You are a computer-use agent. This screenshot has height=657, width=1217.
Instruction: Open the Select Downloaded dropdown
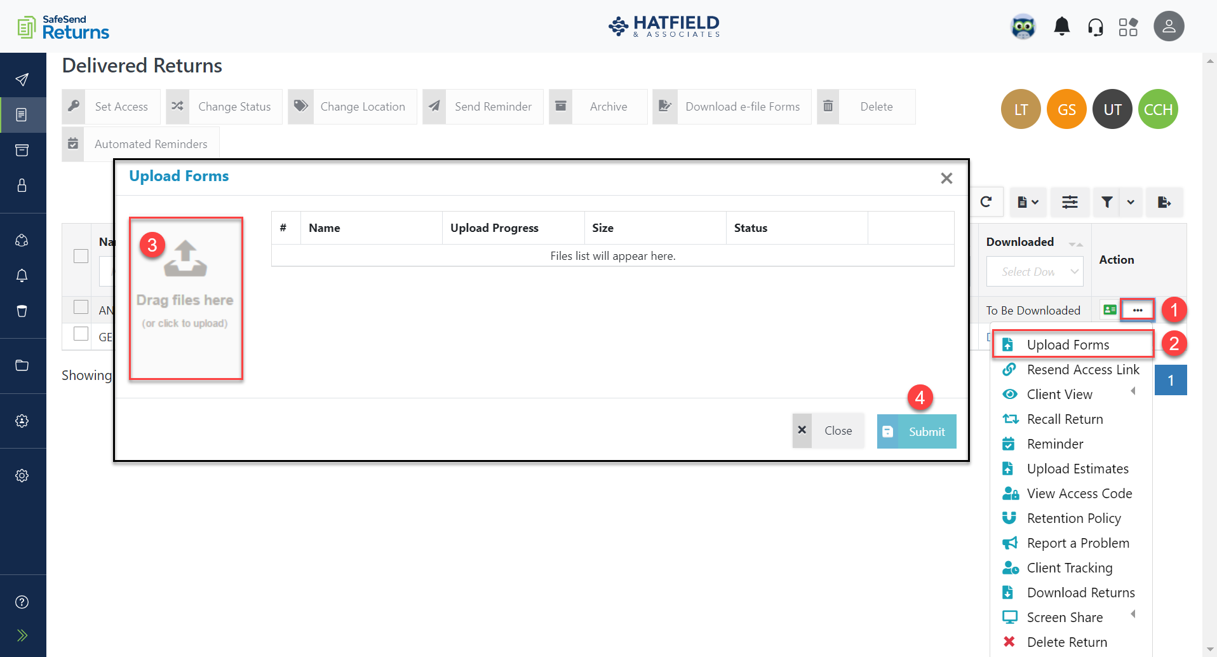[1034, 271]
